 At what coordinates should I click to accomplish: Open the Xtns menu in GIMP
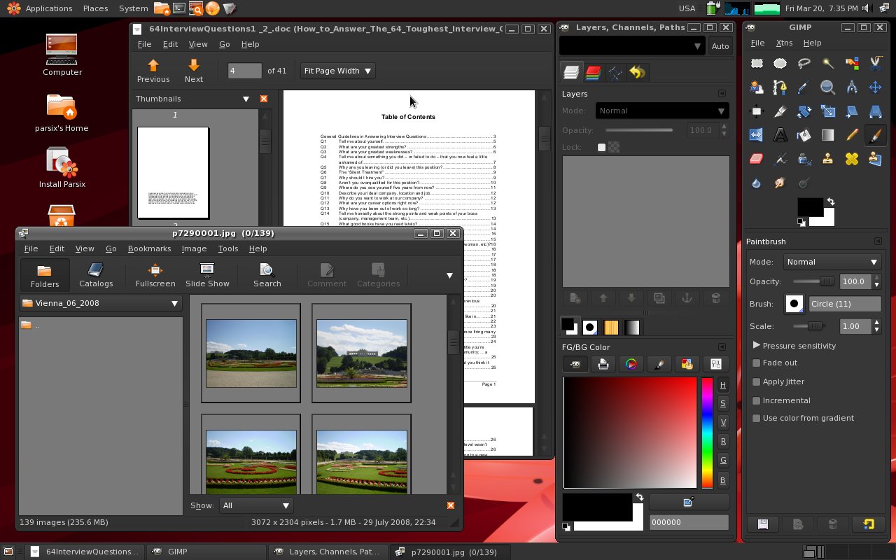[784, 43]
